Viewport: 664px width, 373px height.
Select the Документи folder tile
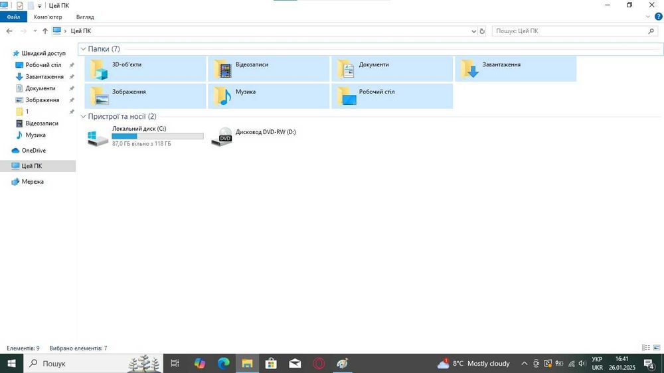point(392,68)
